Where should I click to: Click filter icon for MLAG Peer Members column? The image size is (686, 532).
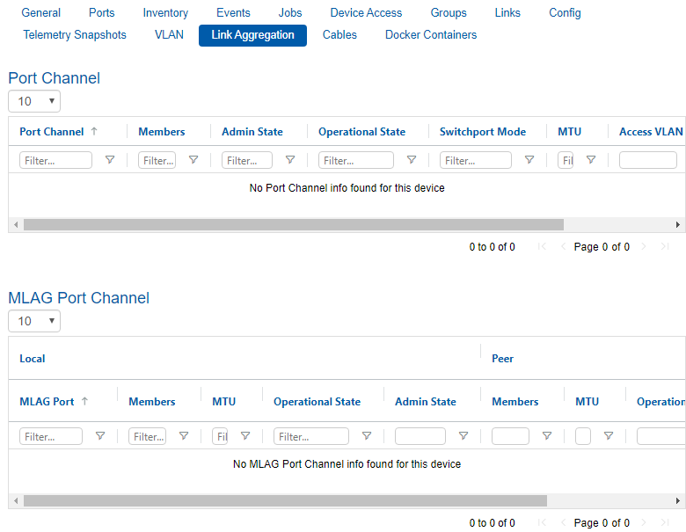coord(547,436)
